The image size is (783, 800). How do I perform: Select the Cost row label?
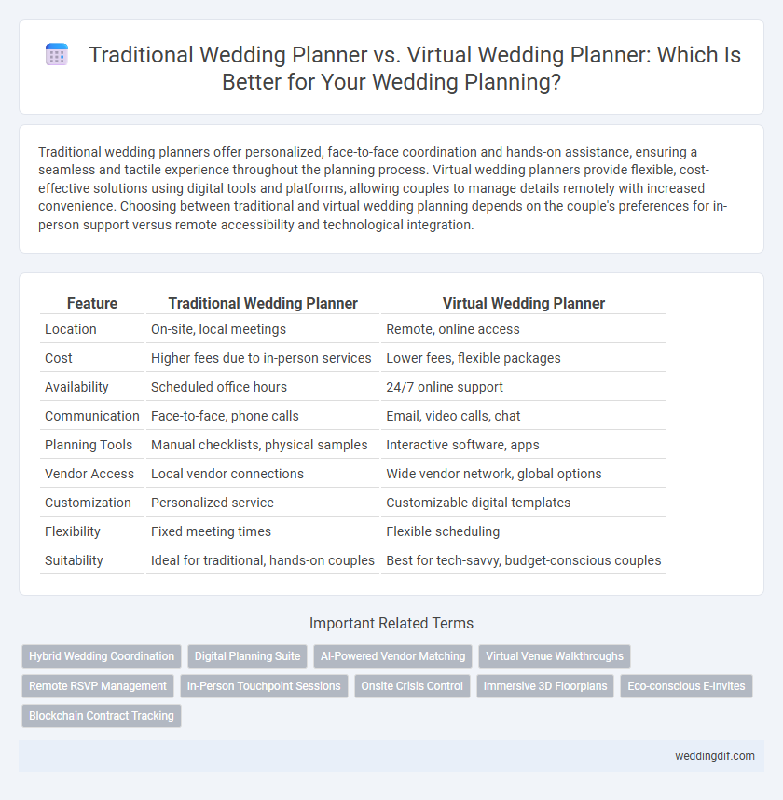point(59,358)
